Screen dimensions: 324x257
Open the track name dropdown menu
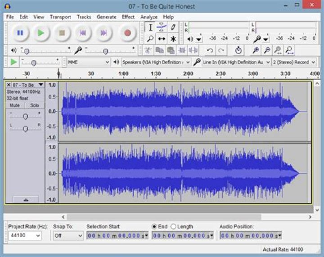click(40, 85)
